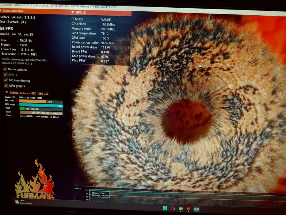Click the VALUE column header
Screen dimensions: 286x215
[106, 20]
